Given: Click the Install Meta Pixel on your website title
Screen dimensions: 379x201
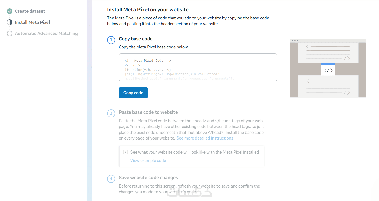Looking at the screenshot, I should pyautogui.click(x=148, y=10).
